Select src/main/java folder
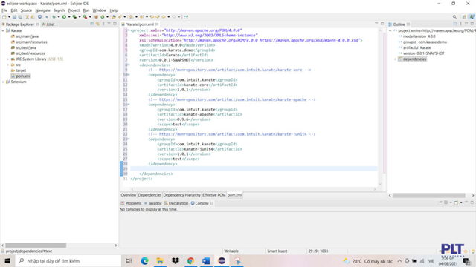This screenshot has width=476, height=267. 25,36
